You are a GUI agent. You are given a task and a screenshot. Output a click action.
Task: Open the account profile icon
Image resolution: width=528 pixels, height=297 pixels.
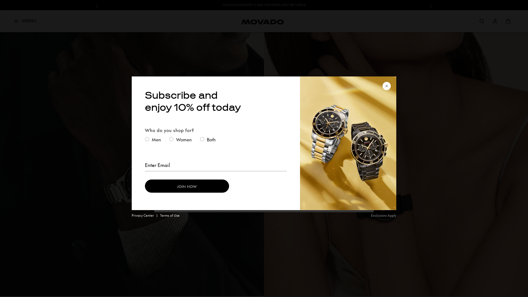coord(495,21)
